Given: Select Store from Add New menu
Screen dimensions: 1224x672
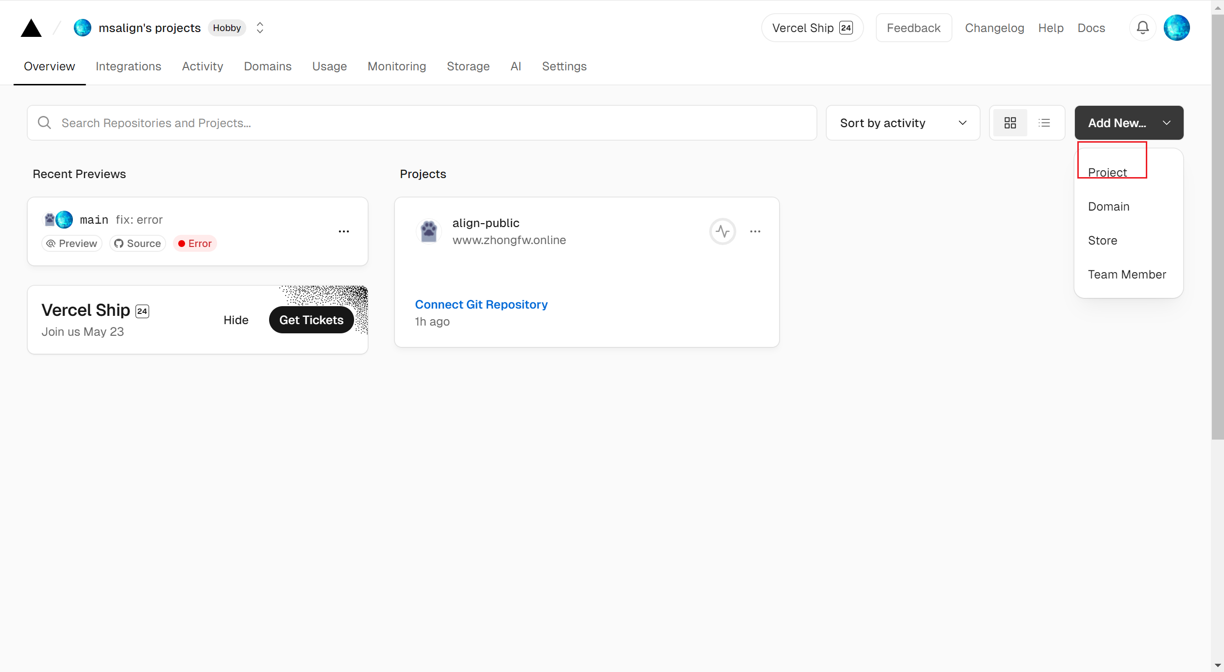Looking at the screenshot, I should coord(1103,240).
